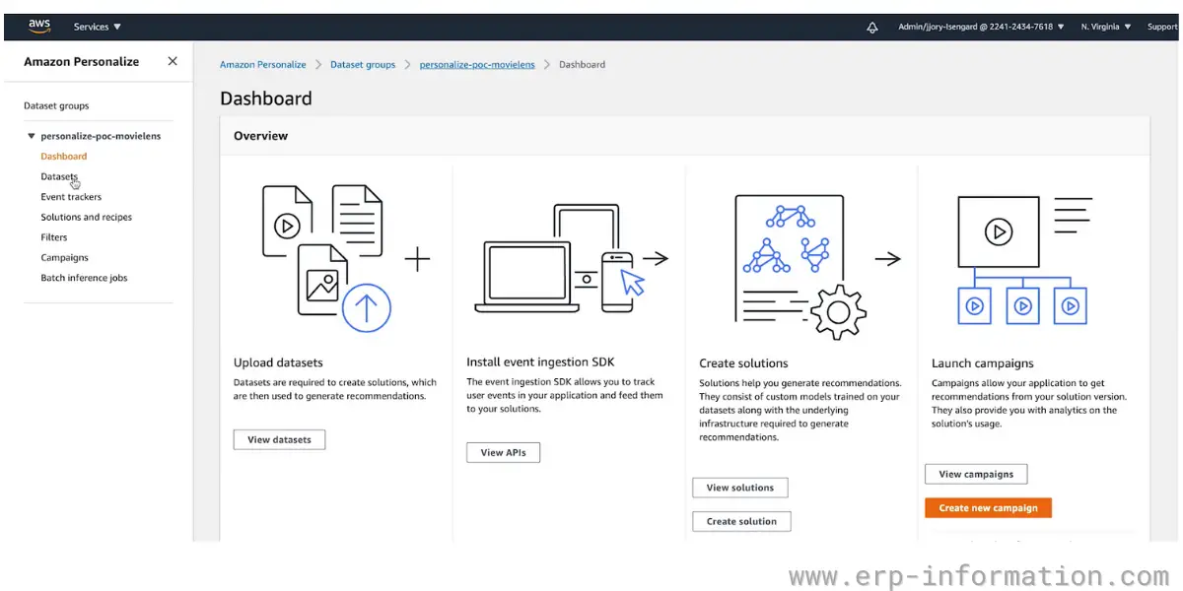The height and width of the screenshot is (591, 1183).
Task: Click the Dataset groups sidebar link
Action: click(x=56, y=105)
